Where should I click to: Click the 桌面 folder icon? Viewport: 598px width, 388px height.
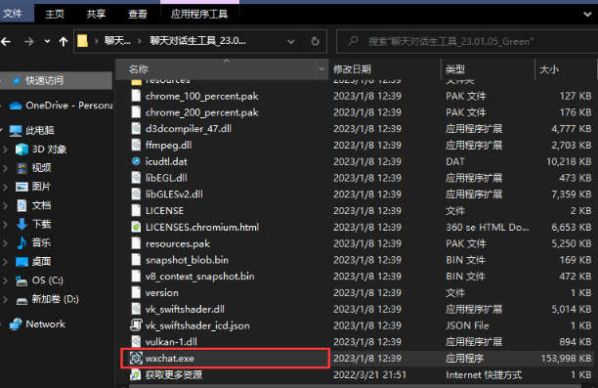[21, 261]
